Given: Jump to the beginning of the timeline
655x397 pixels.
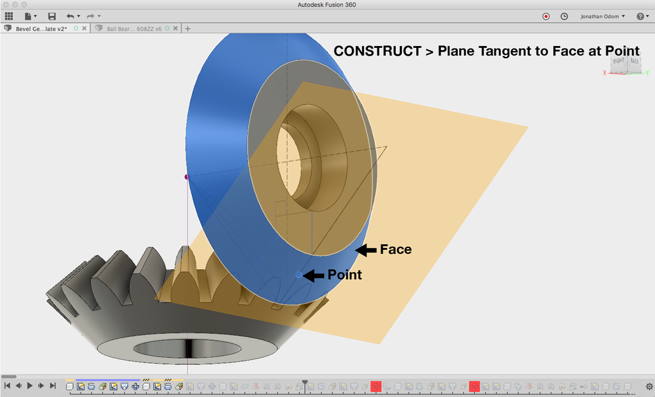Looking at the screenshot, I should (7, 385).
